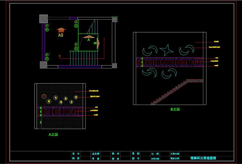
Task: Select the A立面 drawing title
Action: click(53, 134)
